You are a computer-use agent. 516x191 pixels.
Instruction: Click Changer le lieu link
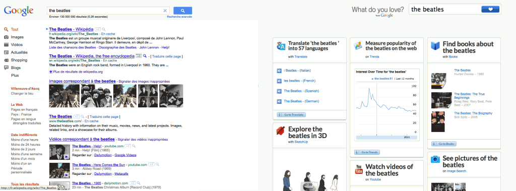point(22,94)
